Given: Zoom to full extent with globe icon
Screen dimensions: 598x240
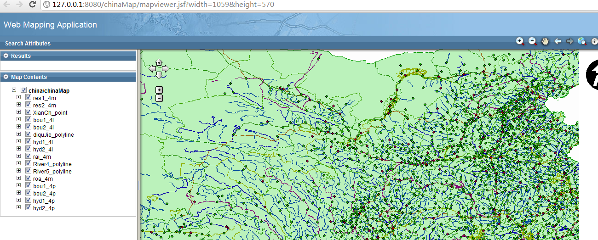Looking at the screenshot, I should (582, 41).
